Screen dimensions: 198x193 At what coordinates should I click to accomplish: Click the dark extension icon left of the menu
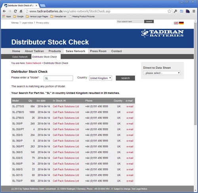point(188,11)
